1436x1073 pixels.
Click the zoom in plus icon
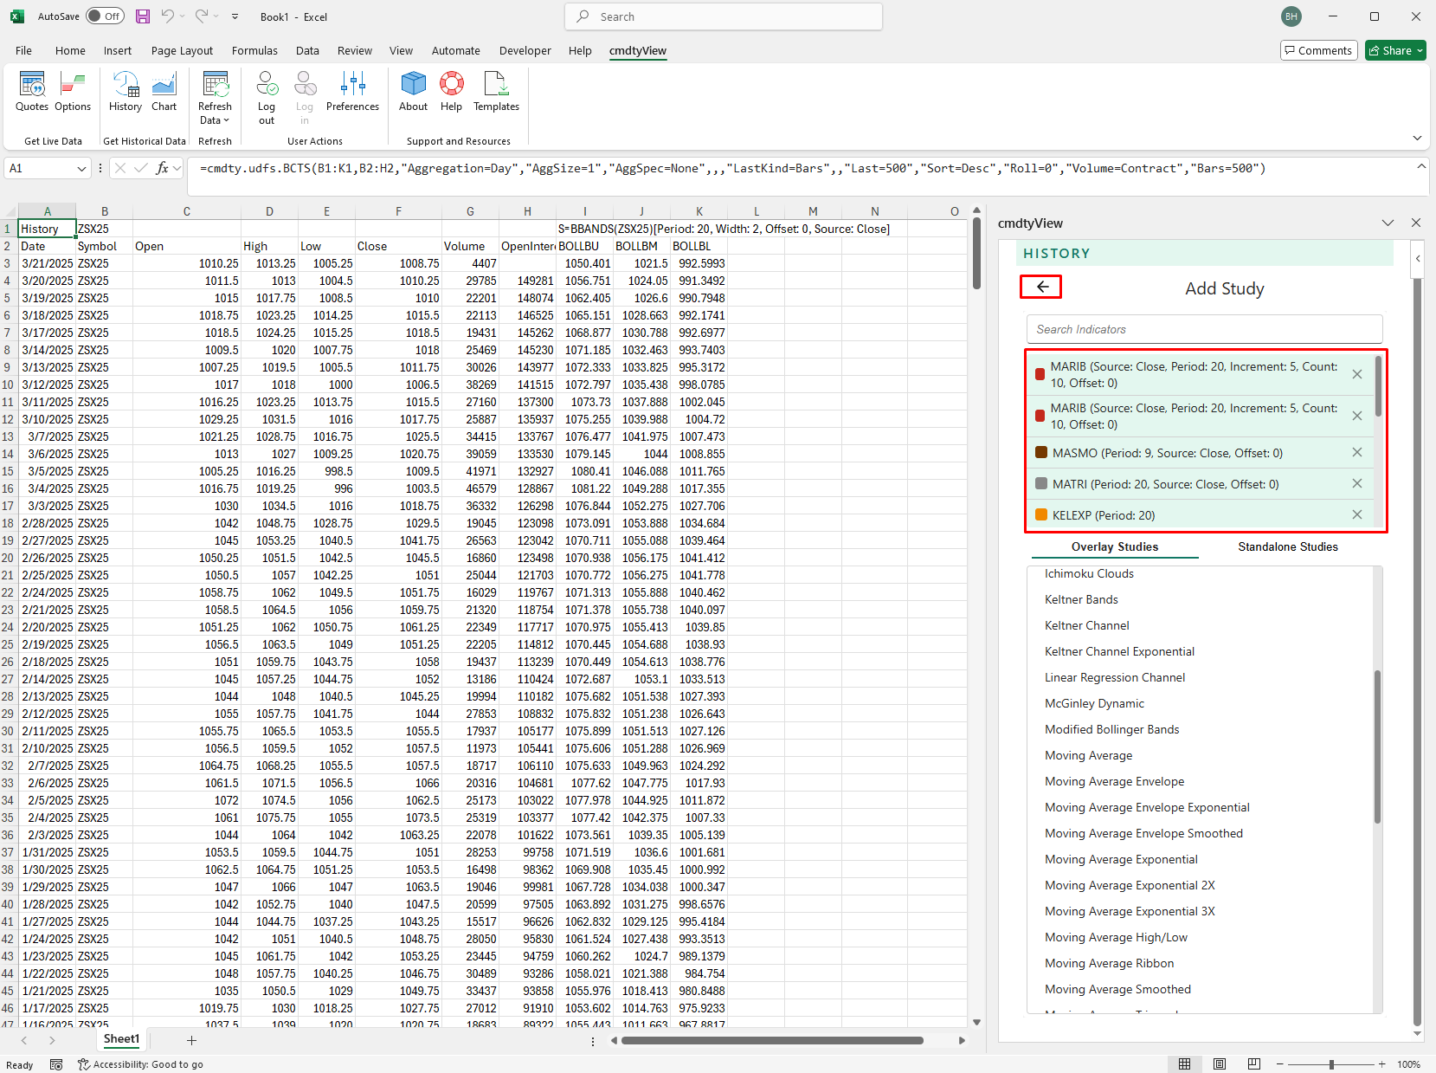pyautogui.click(x=1382, y=1064)
